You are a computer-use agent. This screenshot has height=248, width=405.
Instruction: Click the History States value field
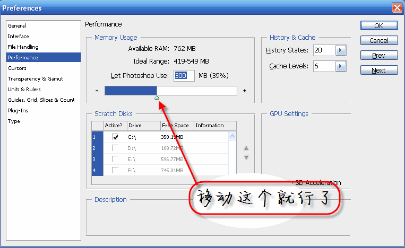(324, 50)
